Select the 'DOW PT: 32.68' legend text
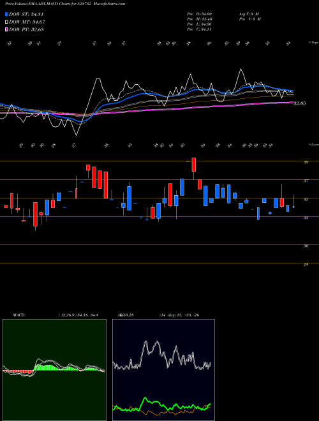The height and width of the screenshot is (421, 319). pos(26,29)
